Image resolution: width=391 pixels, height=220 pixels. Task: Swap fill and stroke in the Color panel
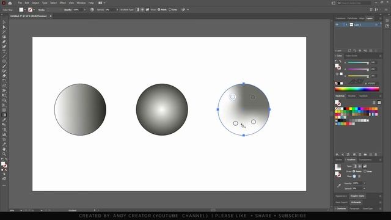coord(340,62)
